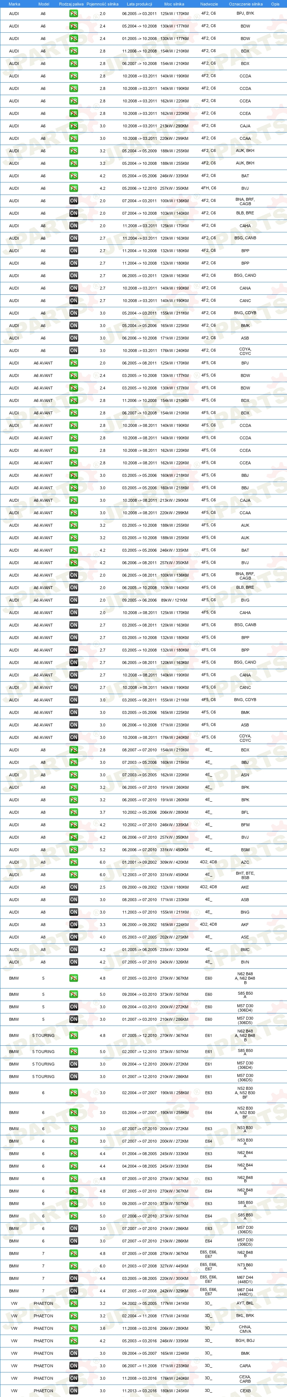Click diesel ON icon in A8 2.5 AKE row
Screen dimensions: 287x1397
pos(73,887)
